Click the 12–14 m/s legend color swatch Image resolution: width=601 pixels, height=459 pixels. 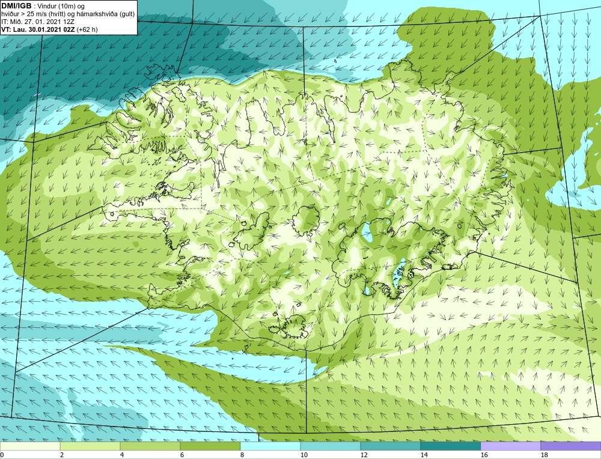click(x=391, y=446)
